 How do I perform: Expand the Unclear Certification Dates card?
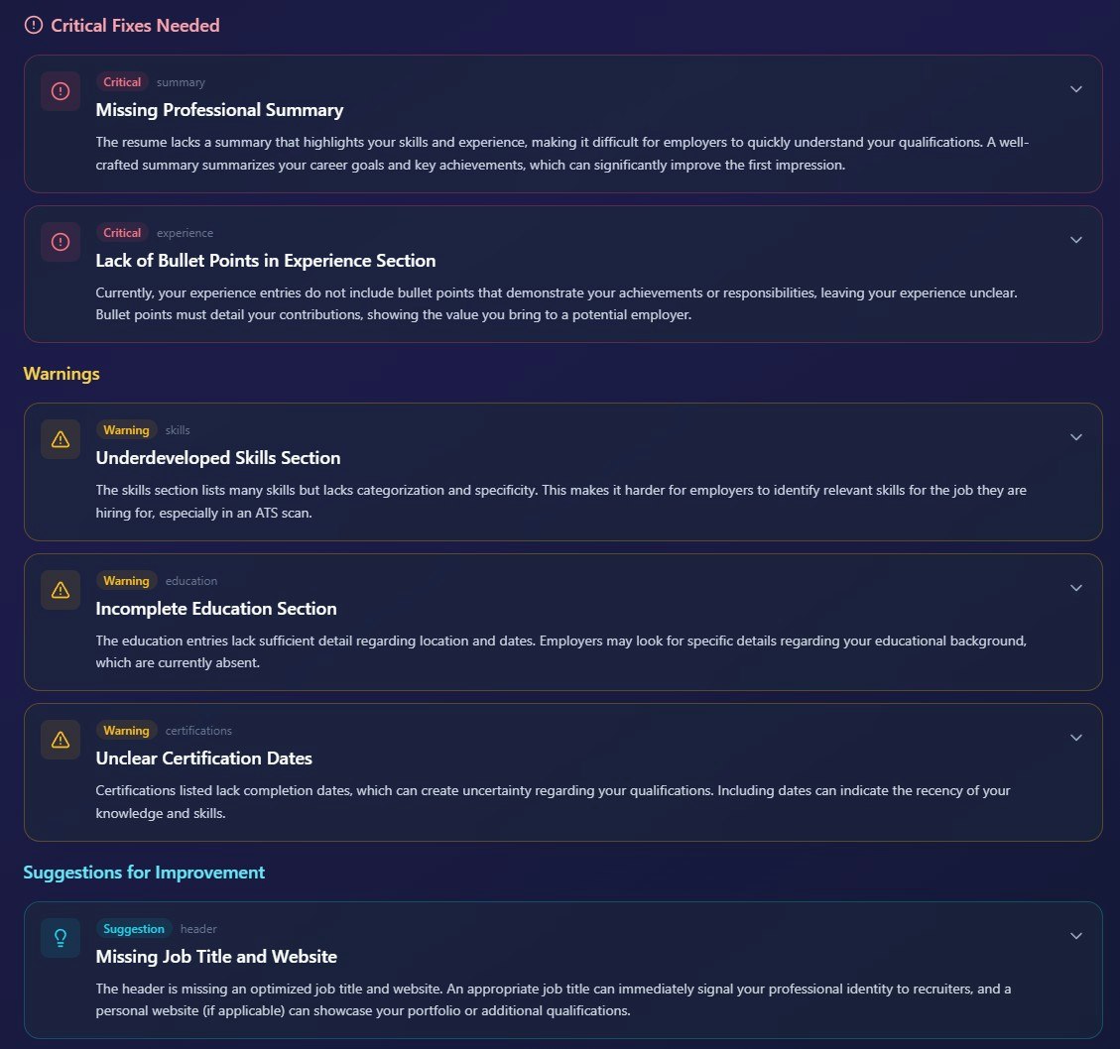click(x=1075, y=737)
